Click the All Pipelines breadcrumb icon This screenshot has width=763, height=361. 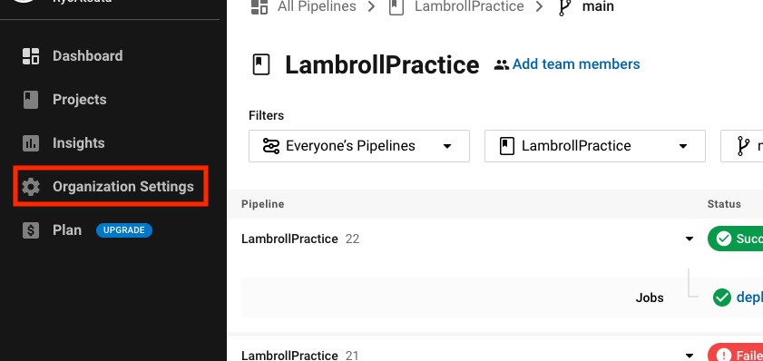pyautogui.click(x=259, y=7)
